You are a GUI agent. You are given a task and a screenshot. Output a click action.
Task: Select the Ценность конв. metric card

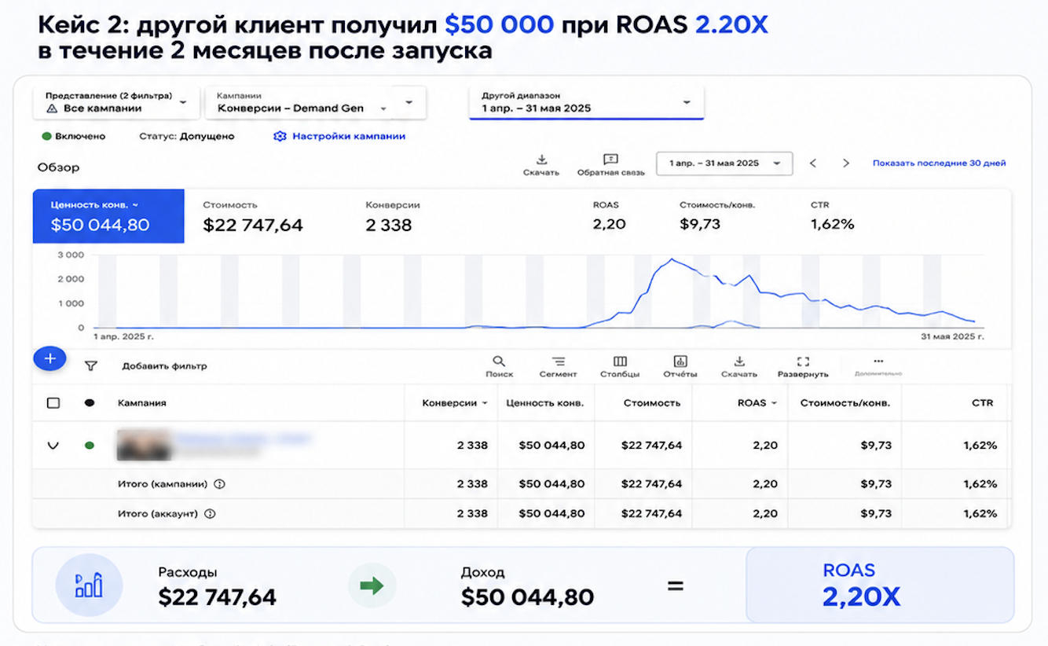(108, 216)
